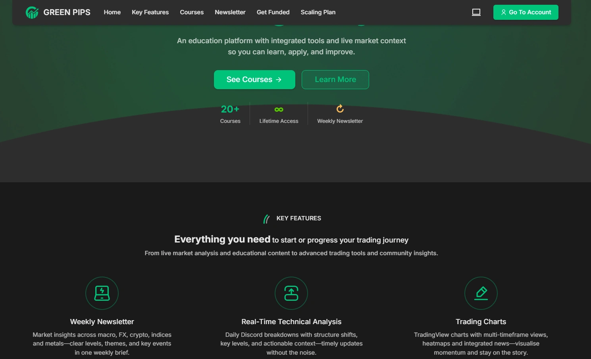This screenshot has width=591, height=359.
Task: Click the Real-Time Technical Analysis heading
Action: (291, 322)
